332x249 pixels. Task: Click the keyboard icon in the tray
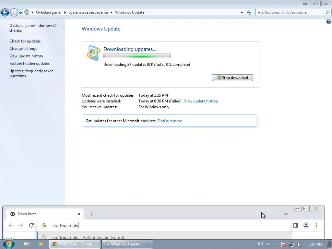tap(268, 244)
